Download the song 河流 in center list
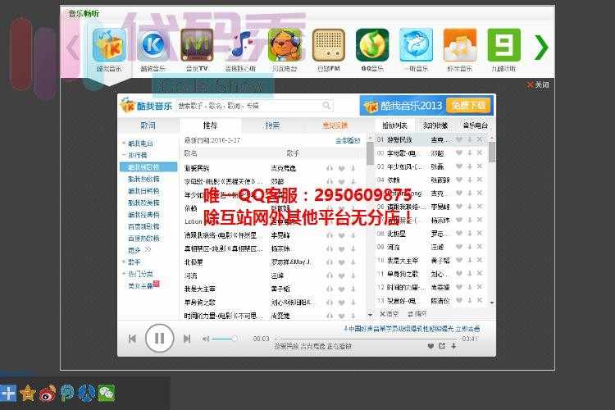 click(x=353, y=276)
